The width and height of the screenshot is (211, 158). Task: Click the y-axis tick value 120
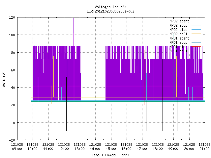click(x=12, y=17)
